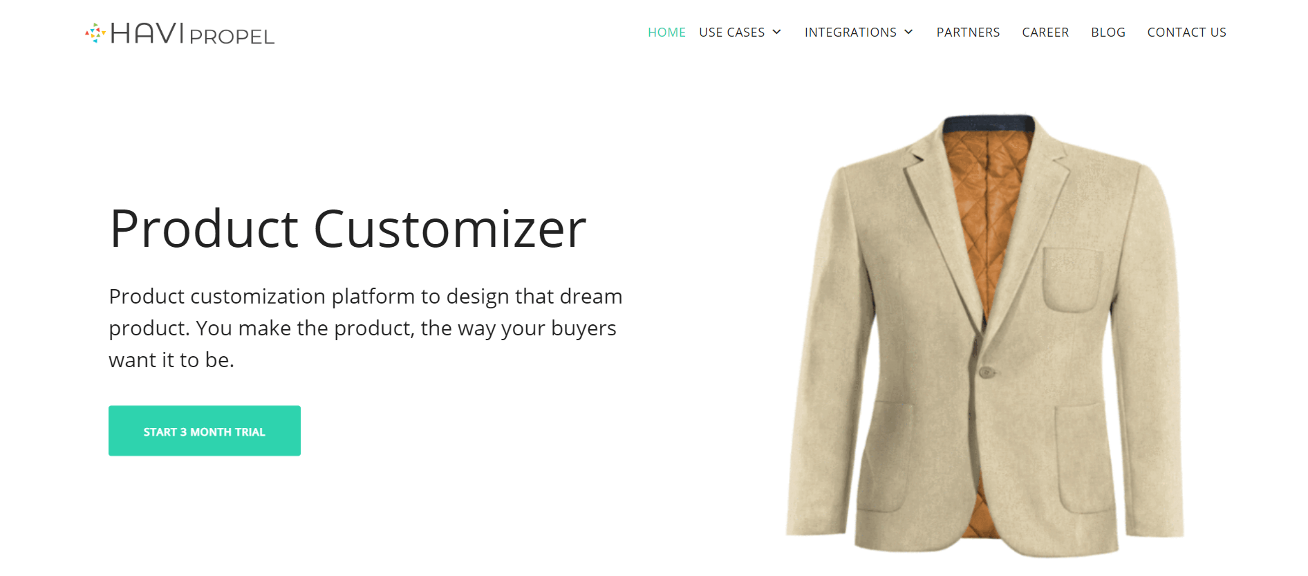Visit the CAREER page link
The image size is (1308, 576).
pos(1045,32)
